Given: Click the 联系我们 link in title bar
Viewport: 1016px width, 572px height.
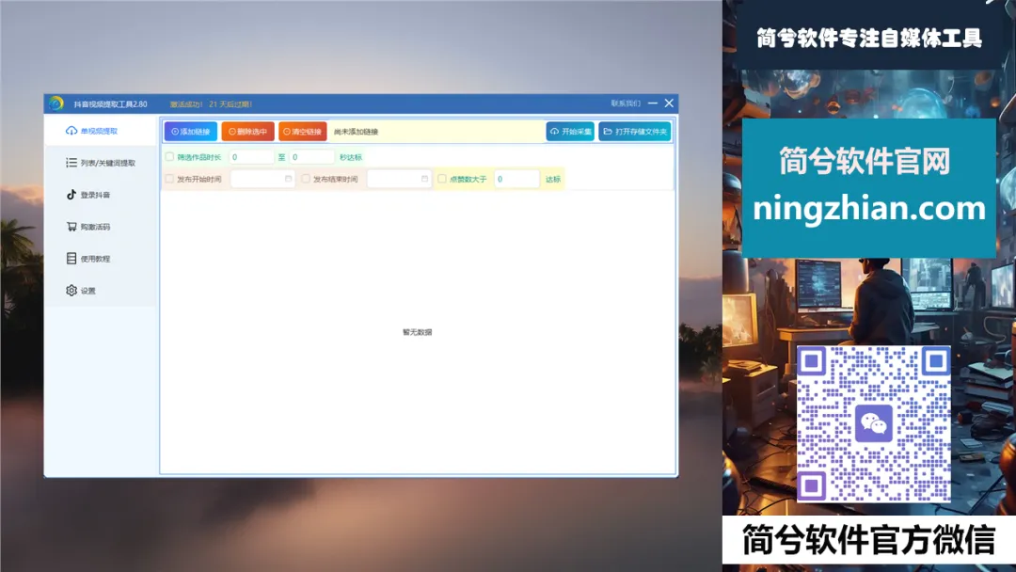Looking at the screenshot, I should 626,103.
